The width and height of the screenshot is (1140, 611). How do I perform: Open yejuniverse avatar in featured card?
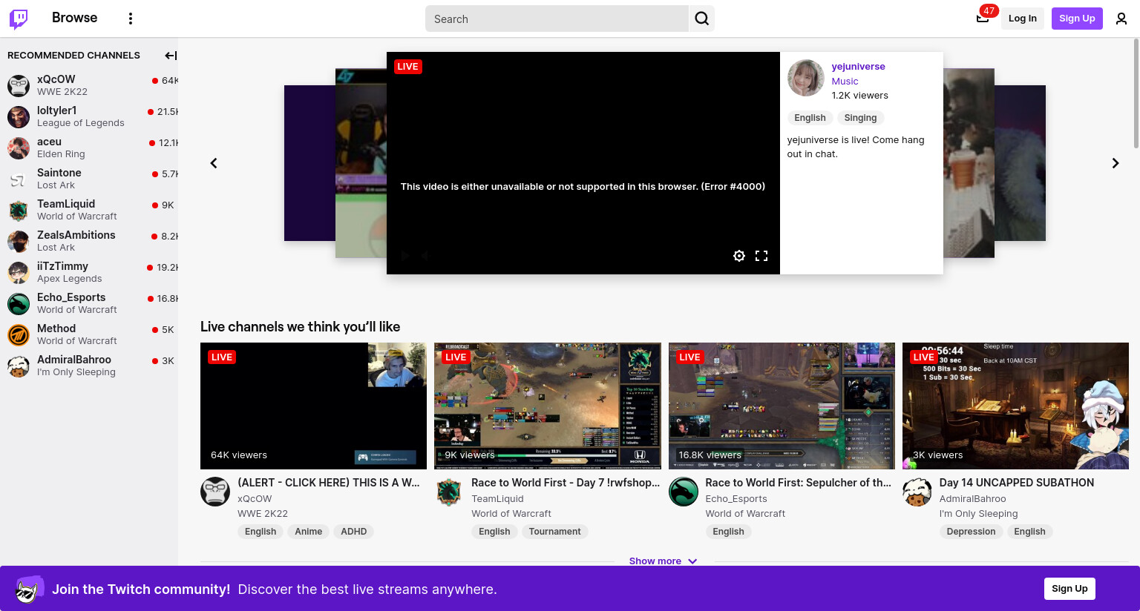point(806,78)
